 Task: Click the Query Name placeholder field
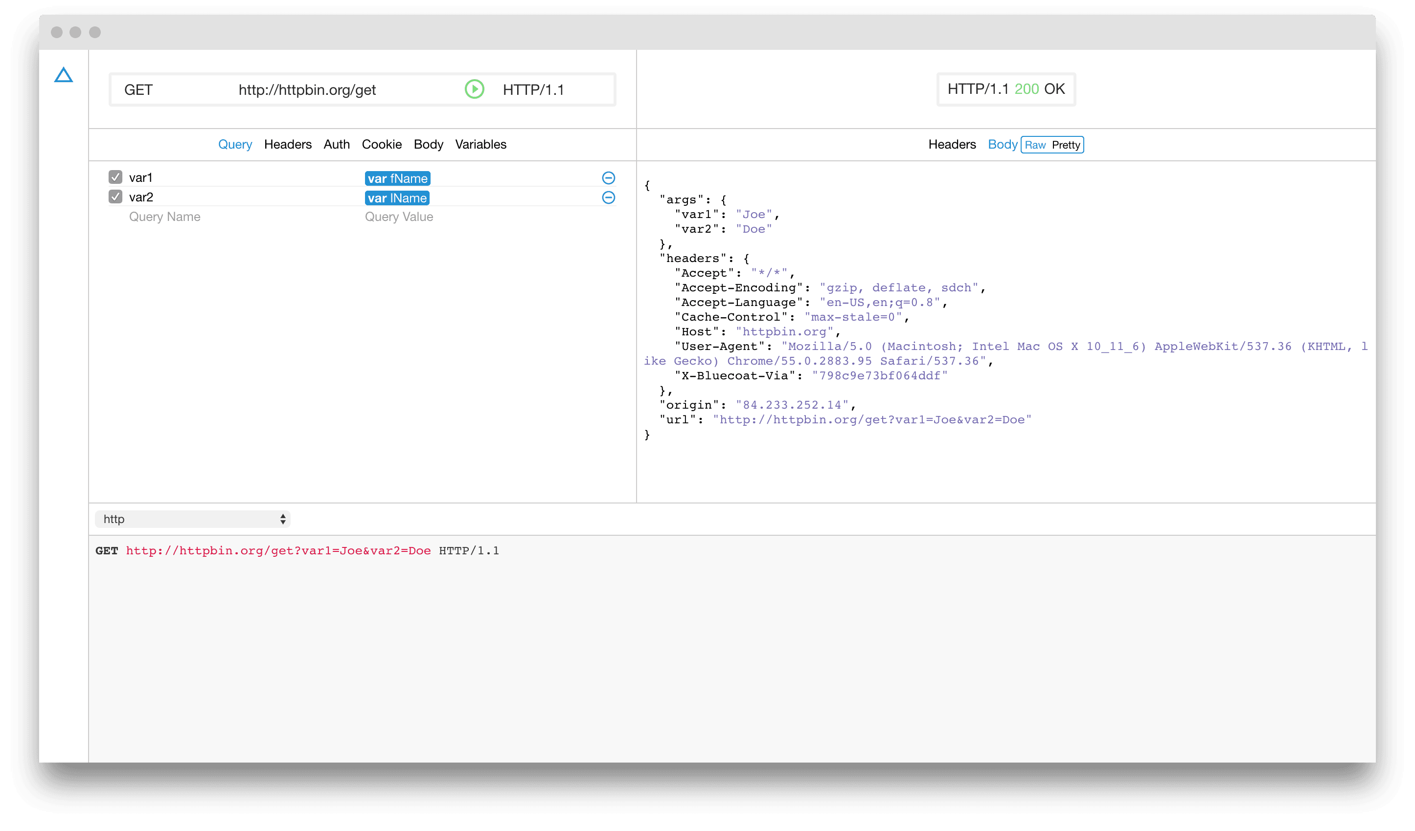click(x=164, y=217)
